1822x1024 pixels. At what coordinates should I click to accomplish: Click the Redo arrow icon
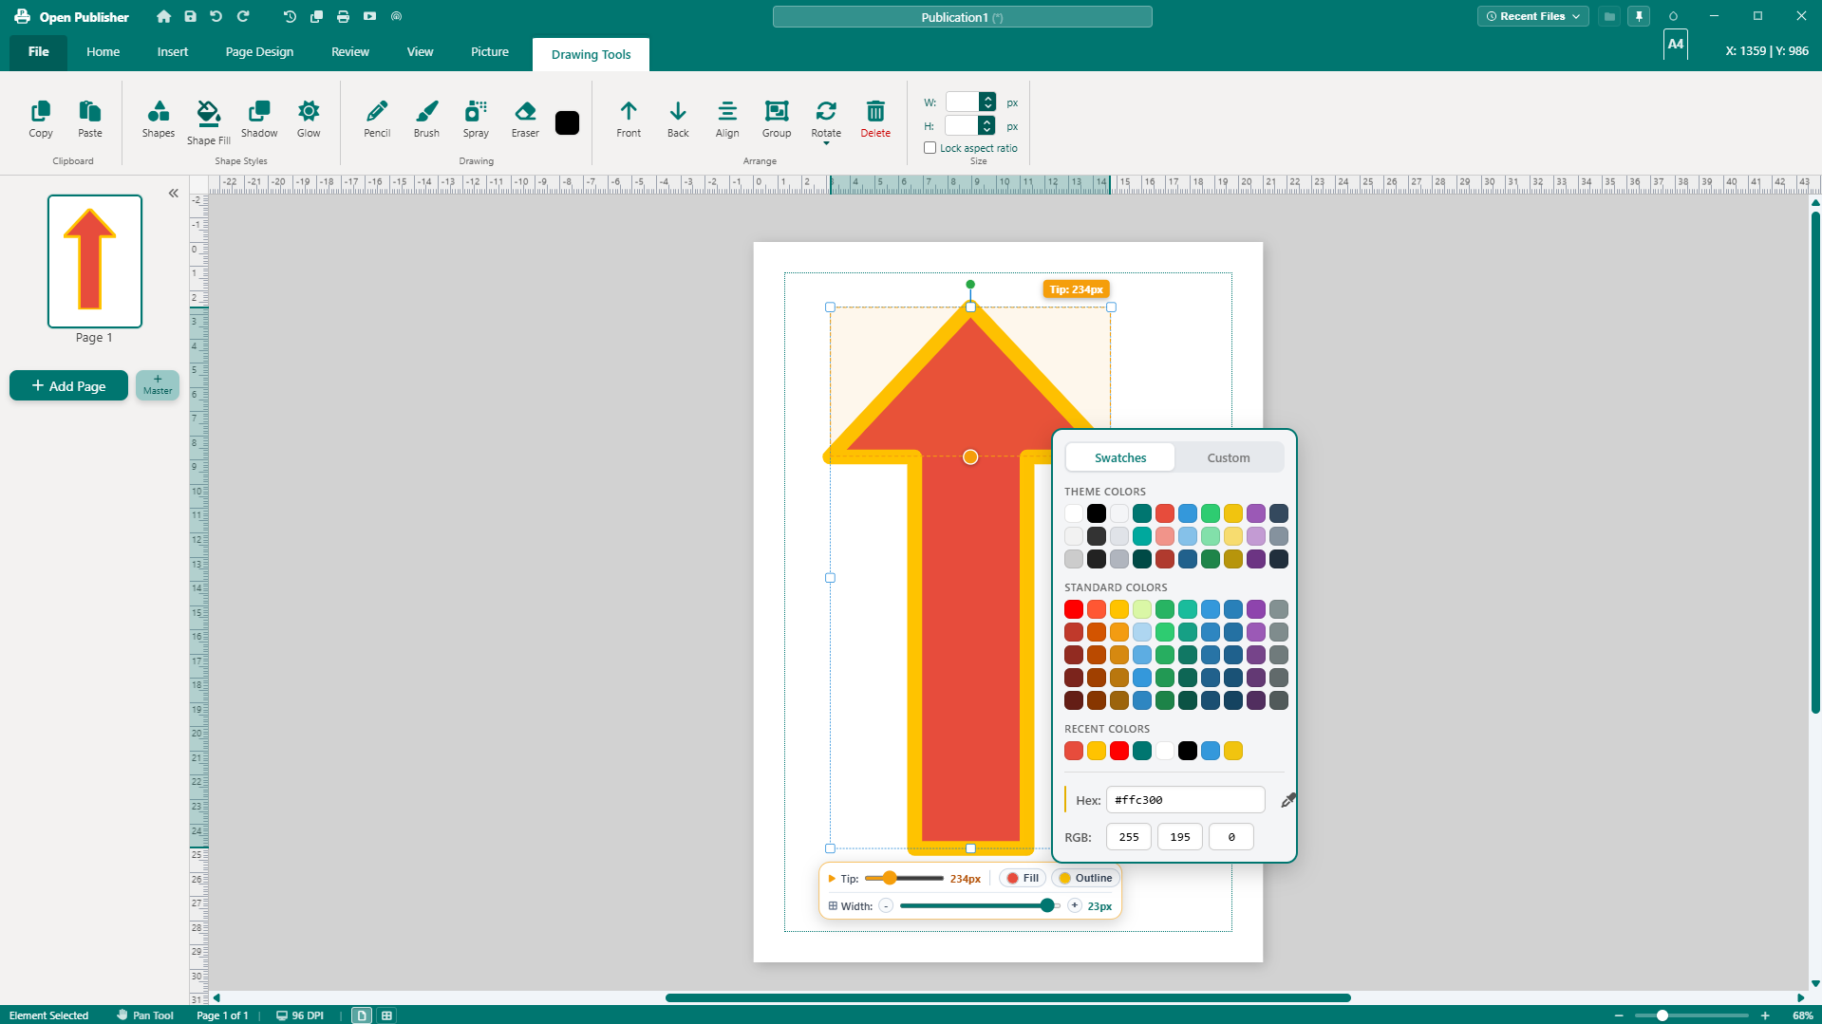pos(243,16)
